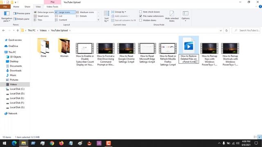The width and height of the screenshot is (262, 147).
Task: Open the notification center
Action: tap(256, 143)
